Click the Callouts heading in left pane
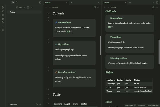Viewport: 160px width, 107px height. pos(58,13)
